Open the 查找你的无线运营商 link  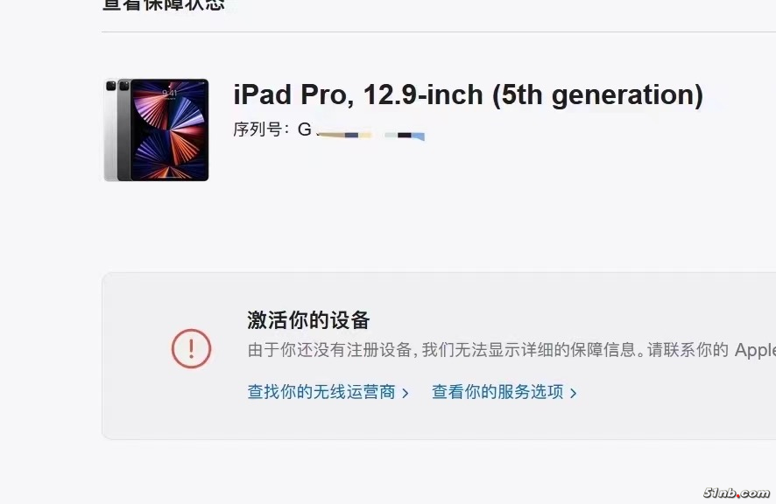pyautogui.click(x=328, y=392)
